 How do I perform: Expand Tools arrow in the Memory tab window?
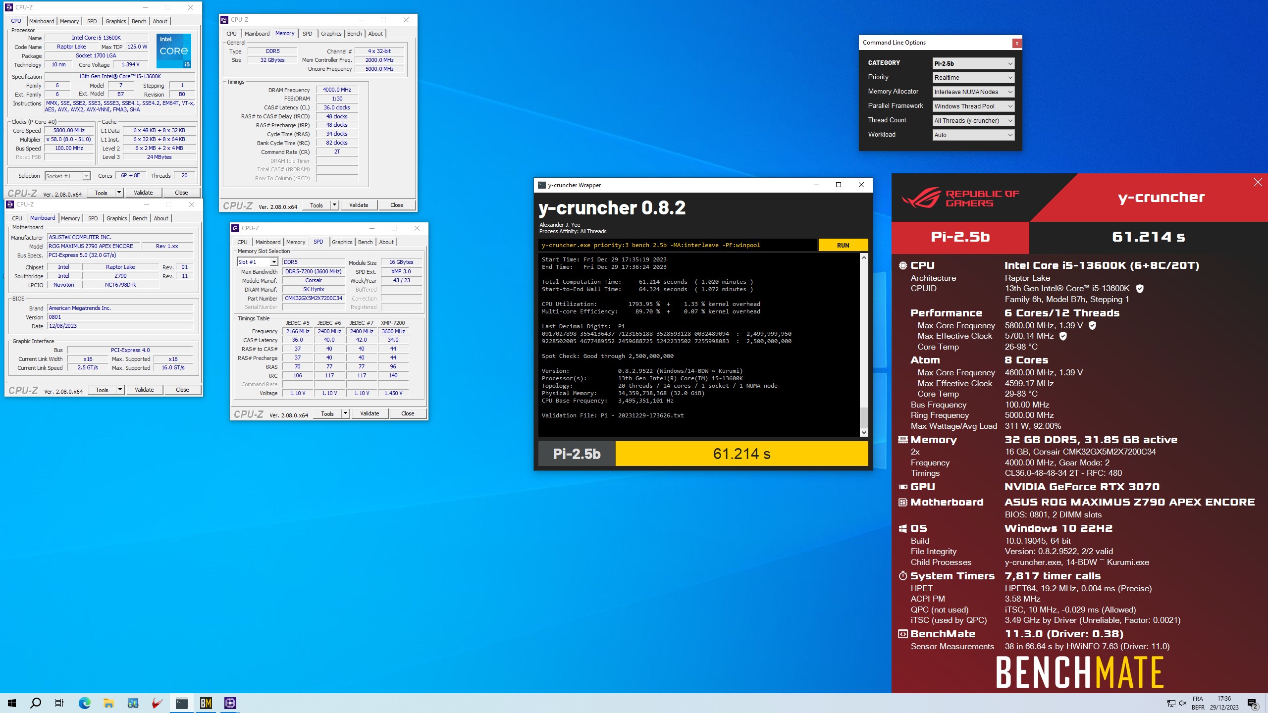click(x=334, y=205)
